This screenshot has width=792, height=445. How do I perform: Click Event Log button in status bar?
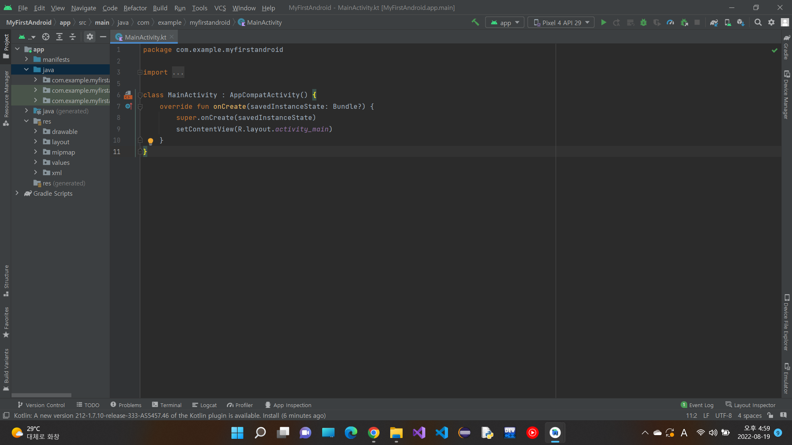[x=697, y=405]
